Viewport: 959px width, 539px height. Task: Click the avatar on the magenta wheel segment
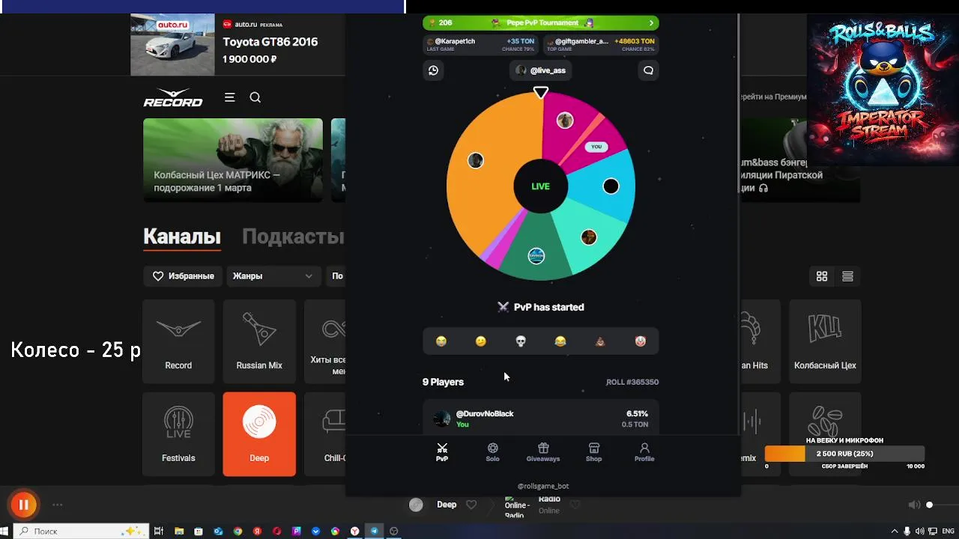[x=565, y=121]
